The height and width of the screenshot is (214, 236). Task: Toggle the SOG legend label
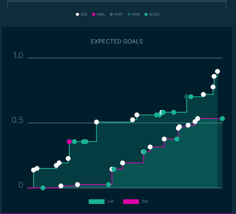(84, 14)
